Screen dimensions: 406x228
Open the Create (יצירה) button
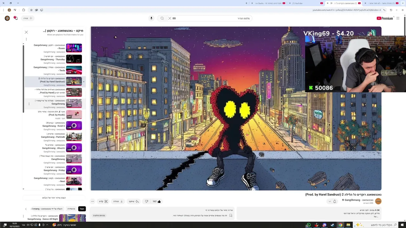click(28, 18)
